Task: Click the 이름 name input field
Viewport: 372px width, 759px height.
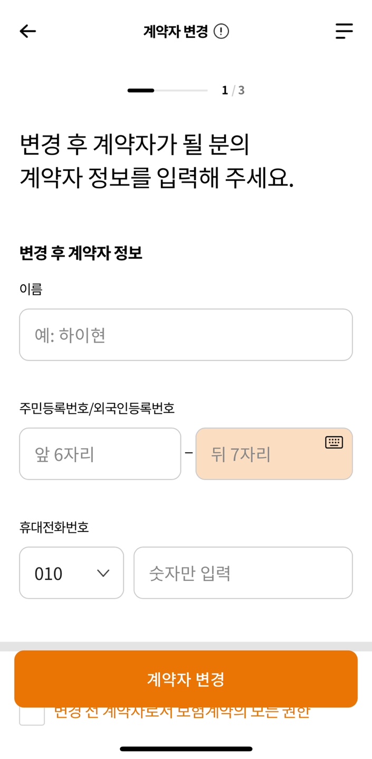Action: [186, 335]
